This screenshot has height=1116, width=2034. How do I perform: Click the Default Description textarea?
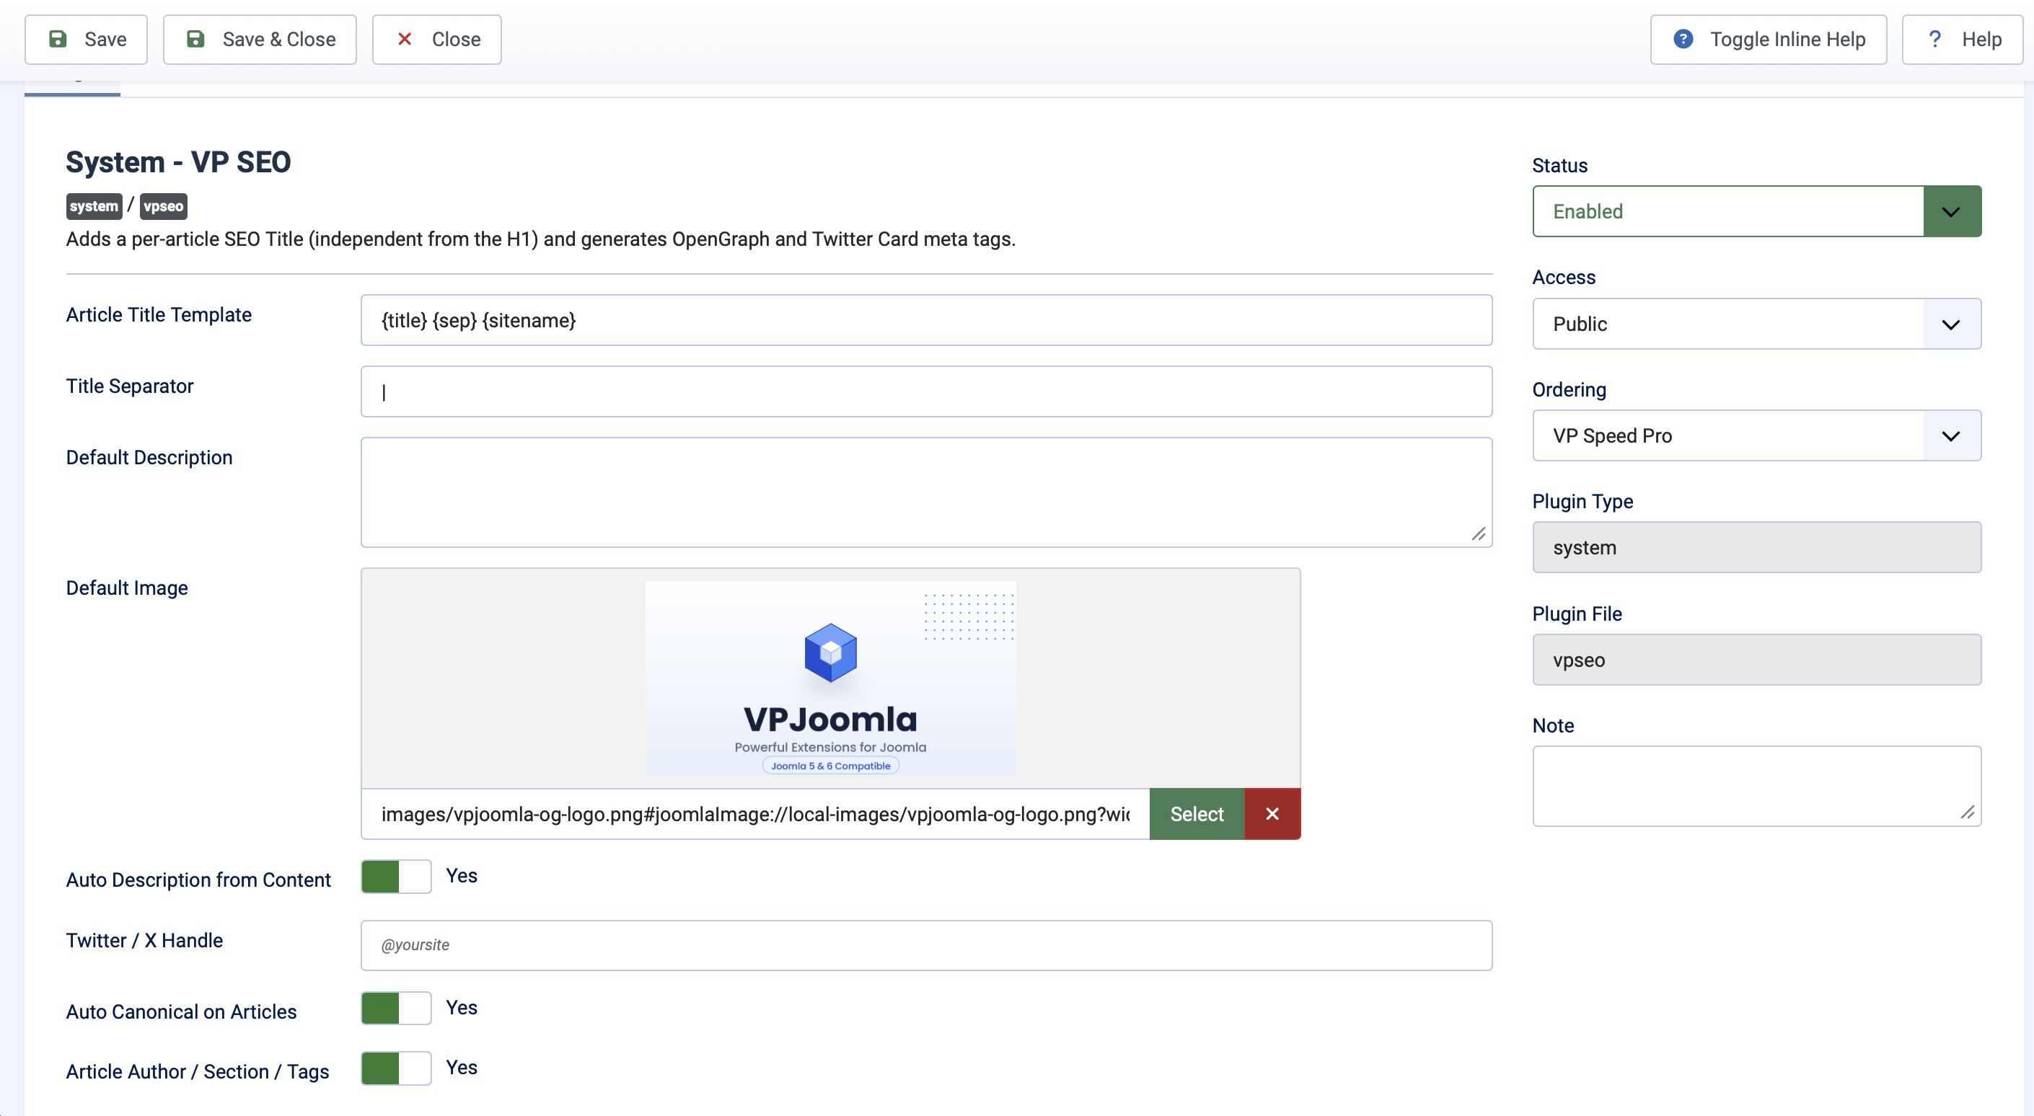pyautogui.click(x=926, y=492)
